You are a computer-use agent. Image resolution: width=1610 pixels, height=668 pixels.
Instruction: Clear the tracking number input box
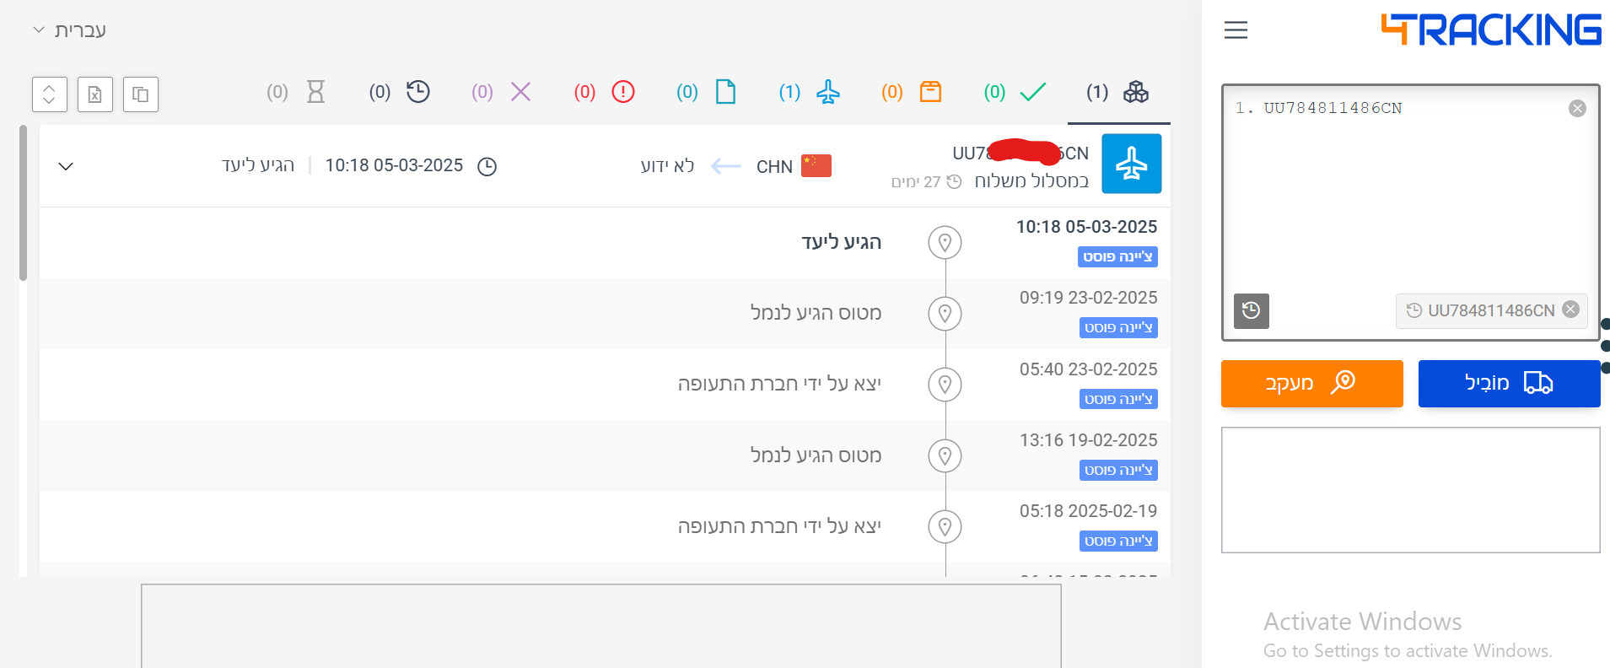click(1577, 108)
